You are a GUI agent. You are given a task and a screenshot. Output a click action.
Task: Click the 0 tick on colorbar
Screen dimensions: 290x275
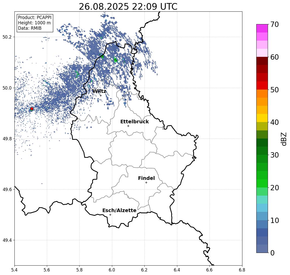(x=273, y=253)
